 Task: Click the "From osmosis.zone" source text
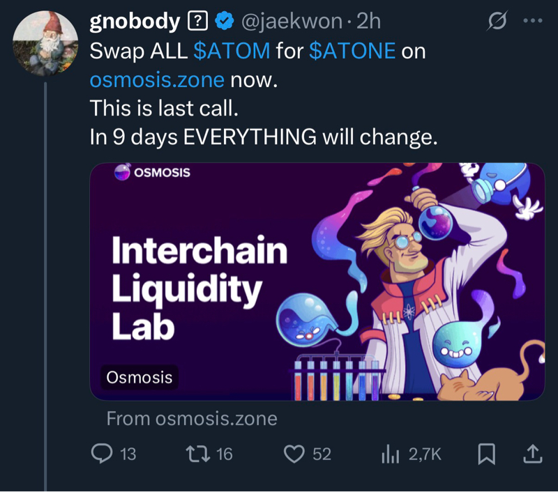tap(192, 419)
